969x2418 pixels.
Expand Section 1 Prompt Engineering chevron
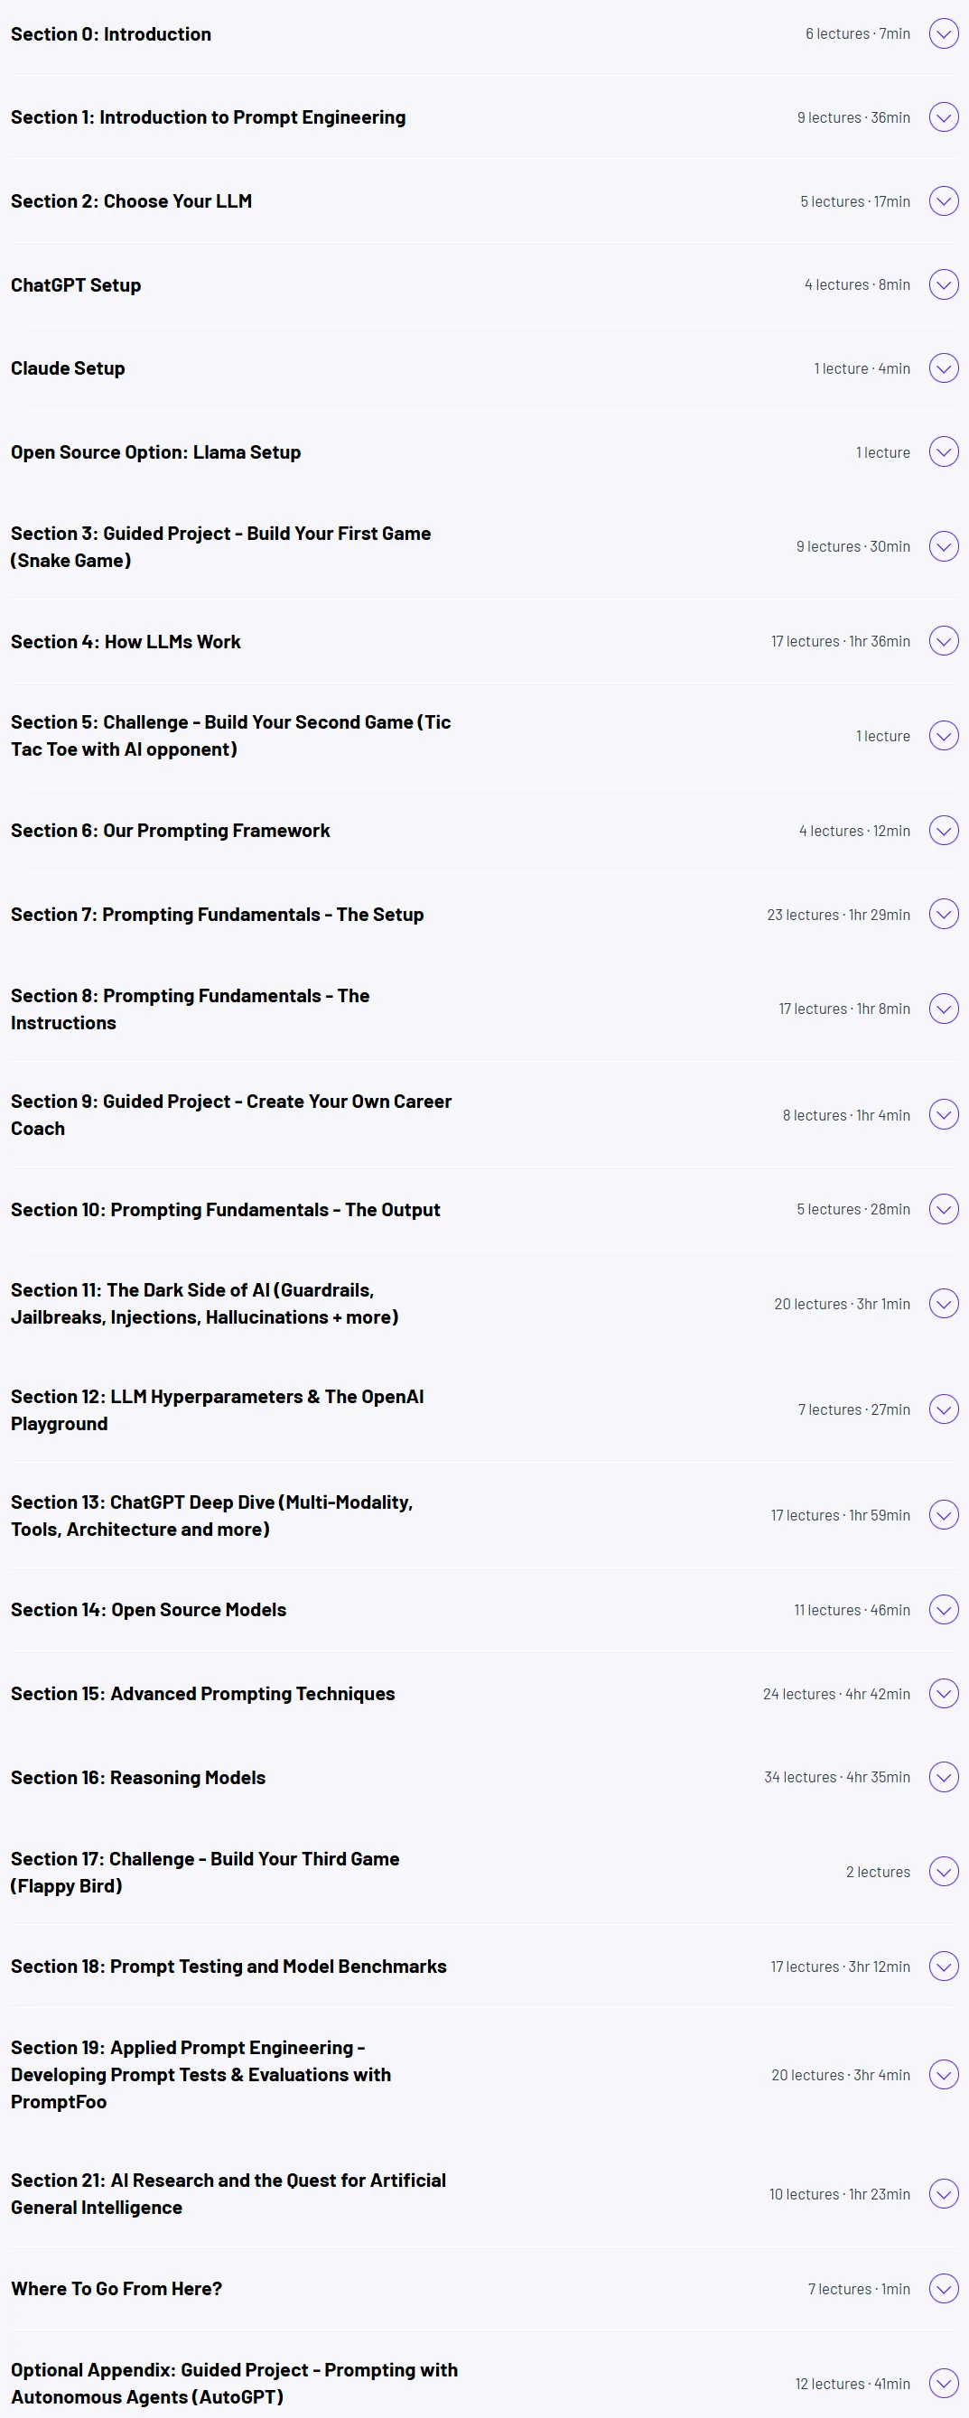[944, 117]
